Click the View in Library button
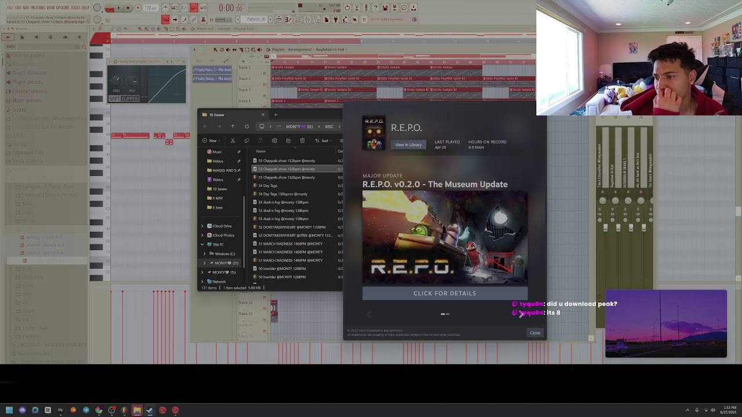The image size is (742, 417). (x=408, y=145)
